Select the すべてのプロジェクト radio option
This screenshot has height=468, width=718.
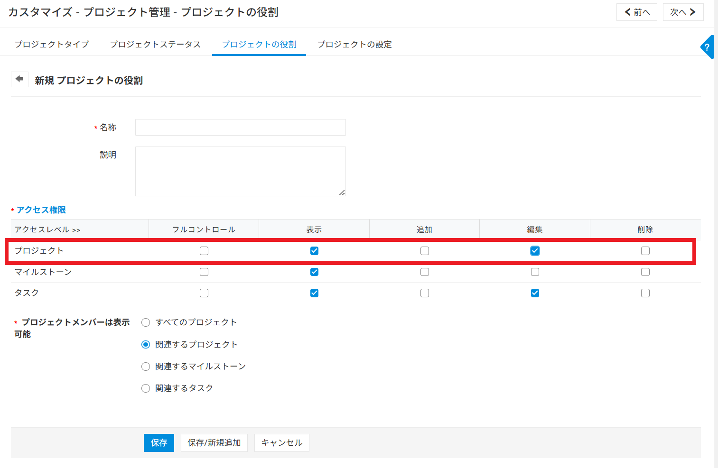[x=146, y=322]
